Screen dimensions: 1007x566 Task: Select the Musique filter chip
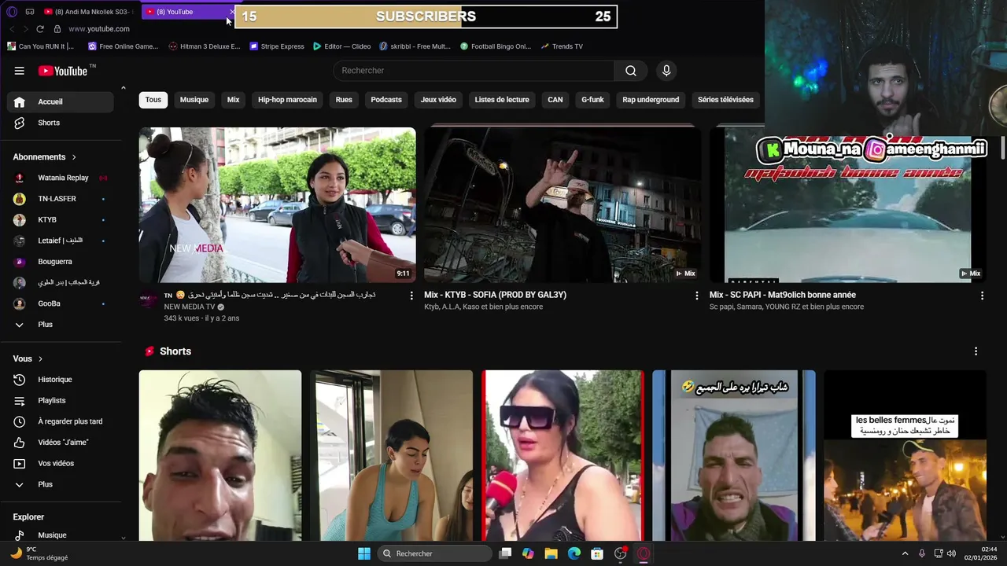[x=194, y=100]
